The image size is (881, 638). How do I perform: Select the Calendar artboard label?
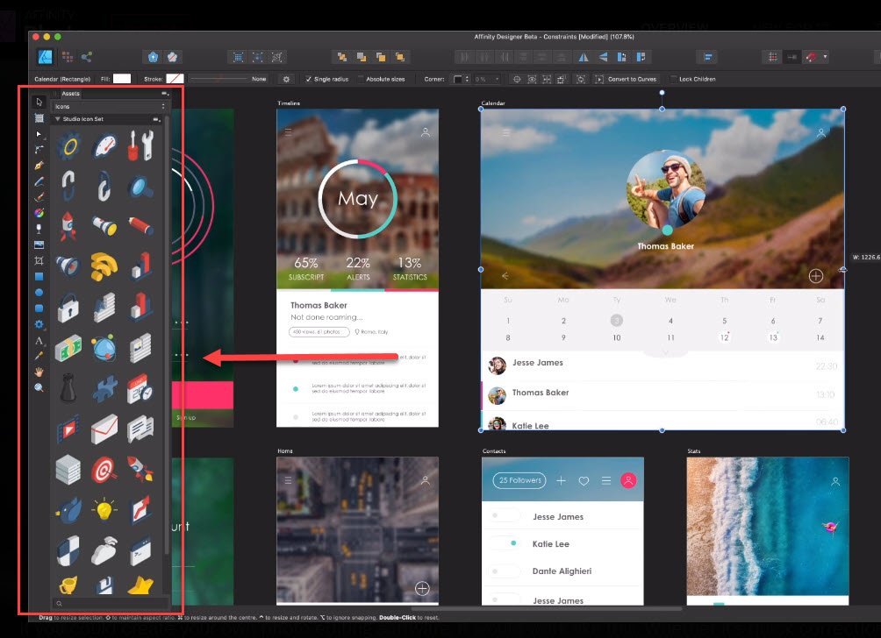click(x=493, y=103)
